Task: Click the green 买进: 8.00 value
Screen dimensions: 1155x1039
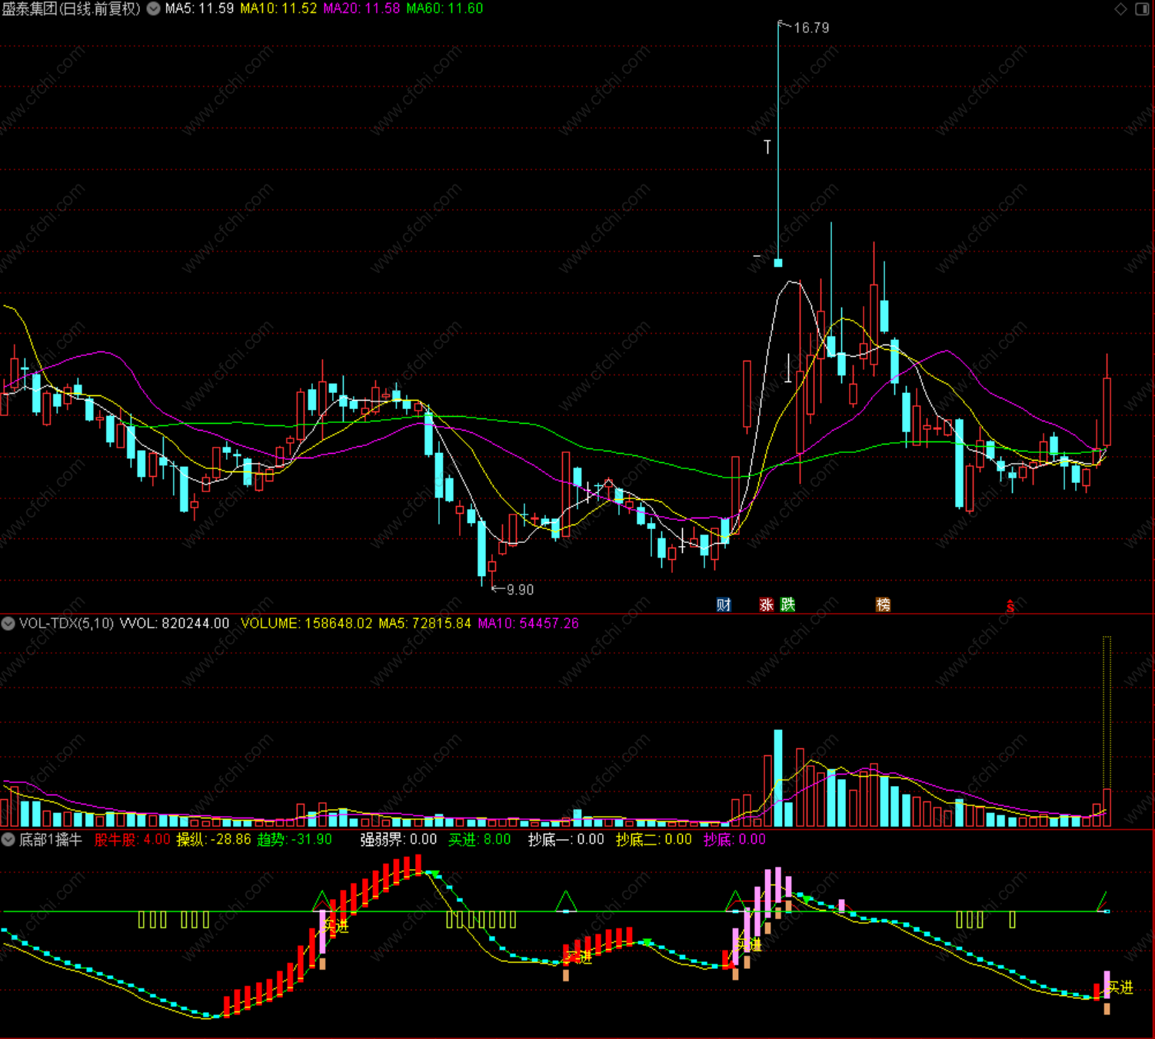Action: [x=480, y=839]
